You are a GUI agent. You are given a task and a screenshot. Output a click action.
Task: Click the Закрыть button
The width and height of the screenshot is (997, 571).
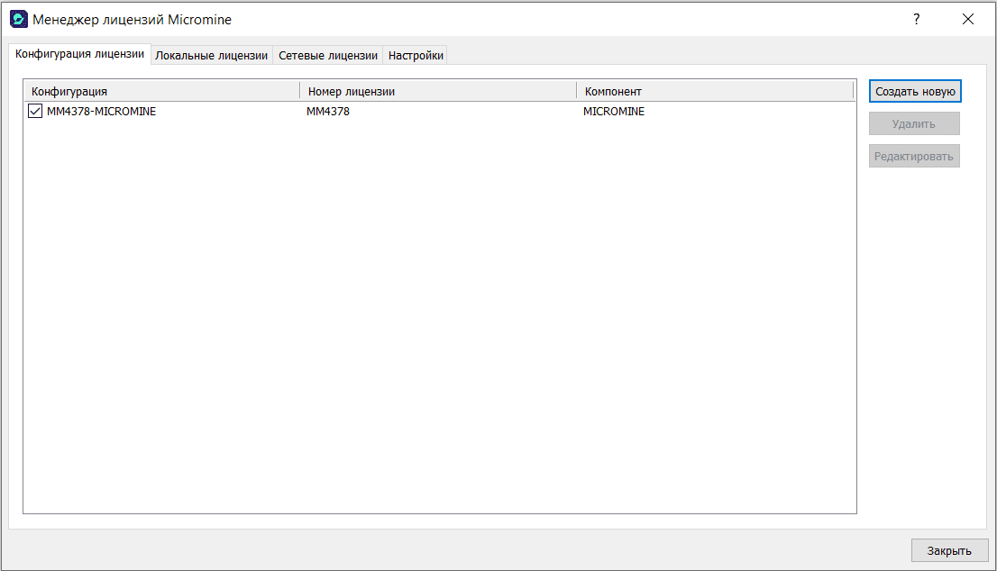coord(949,550)
